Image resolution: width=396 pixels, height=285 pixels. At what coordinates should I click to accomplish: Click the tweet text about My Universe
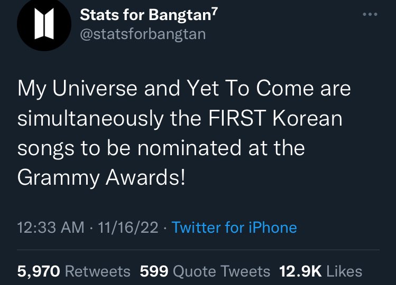coord(184,134)
